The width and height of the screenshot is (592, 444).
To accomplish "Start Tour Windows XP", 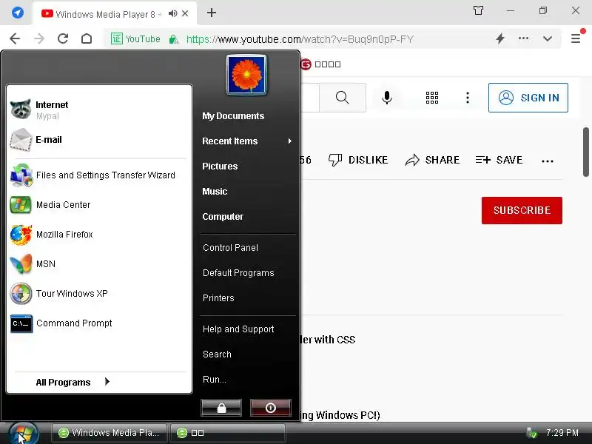I will [x=99, y=293].
